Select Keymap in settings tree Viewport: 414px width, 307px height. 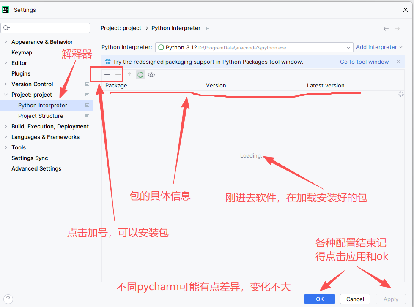(x=22, y=52)
